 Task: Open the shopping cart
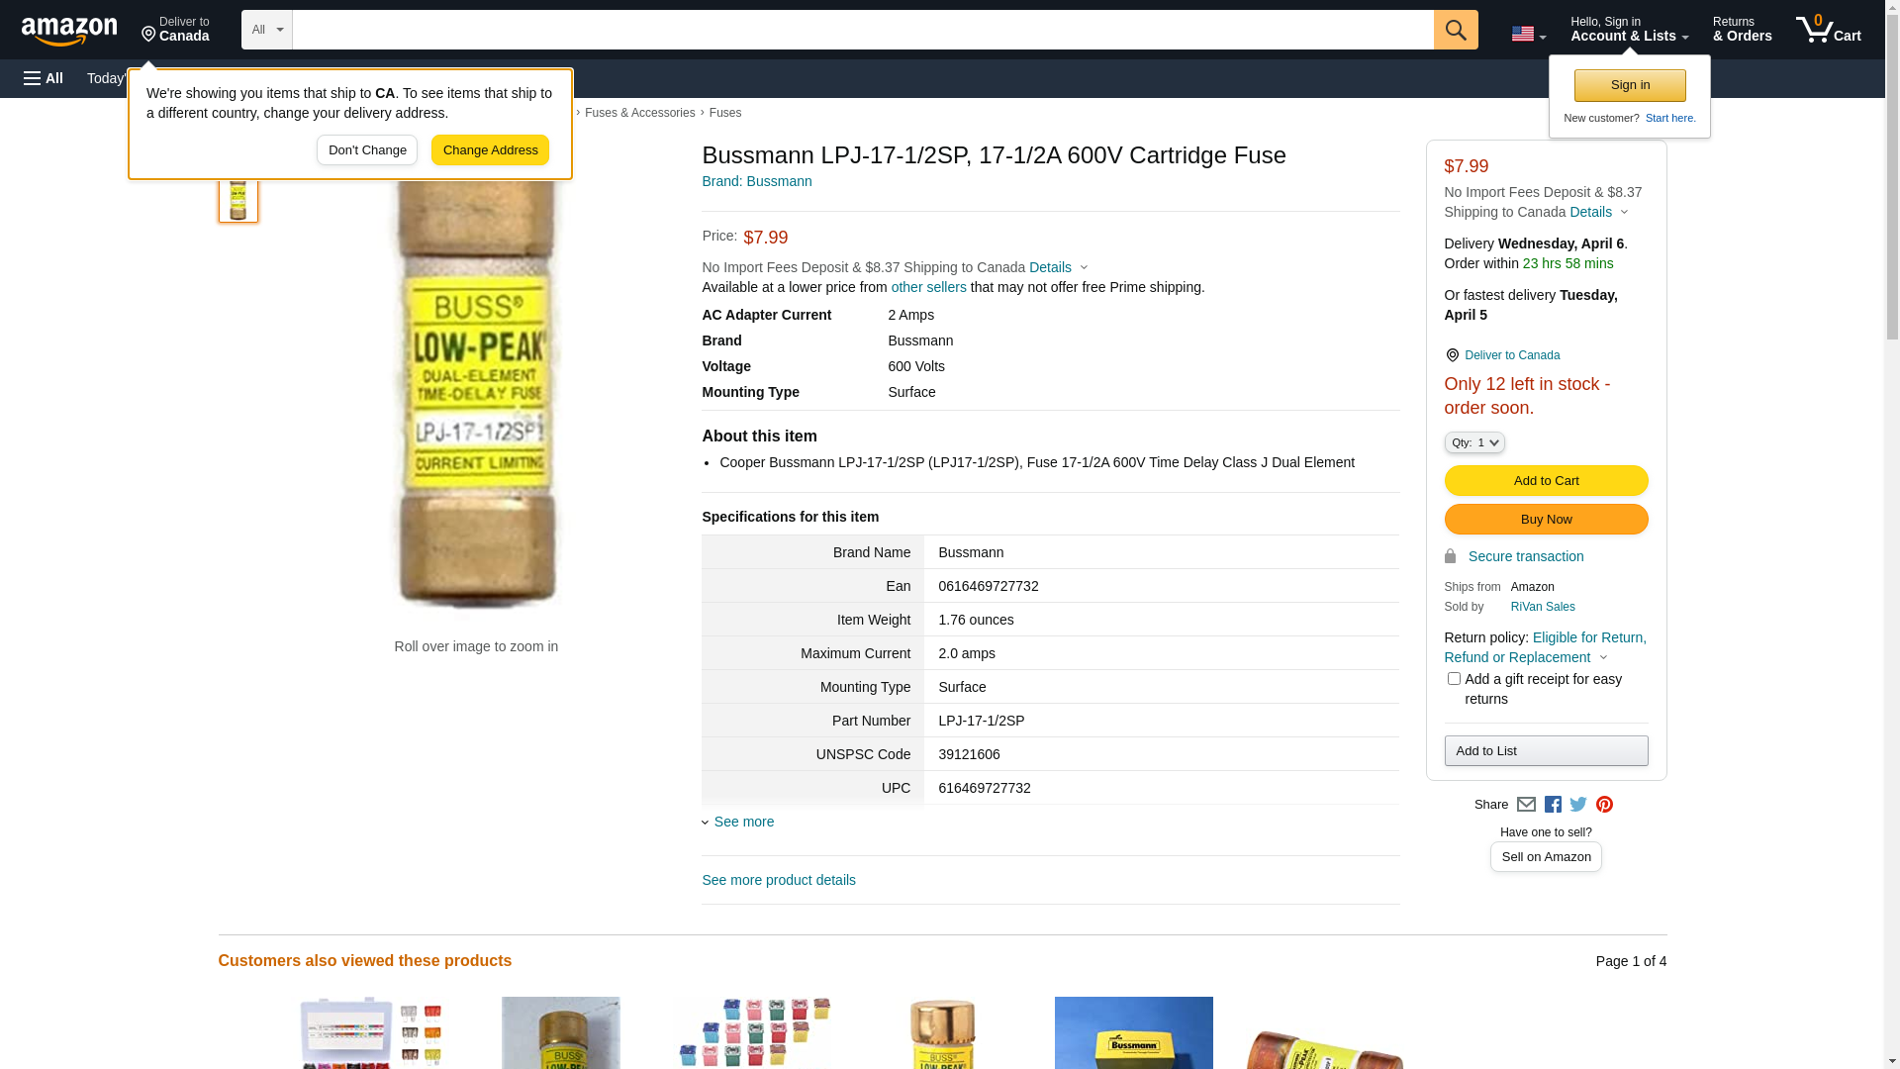point(1829,30)
